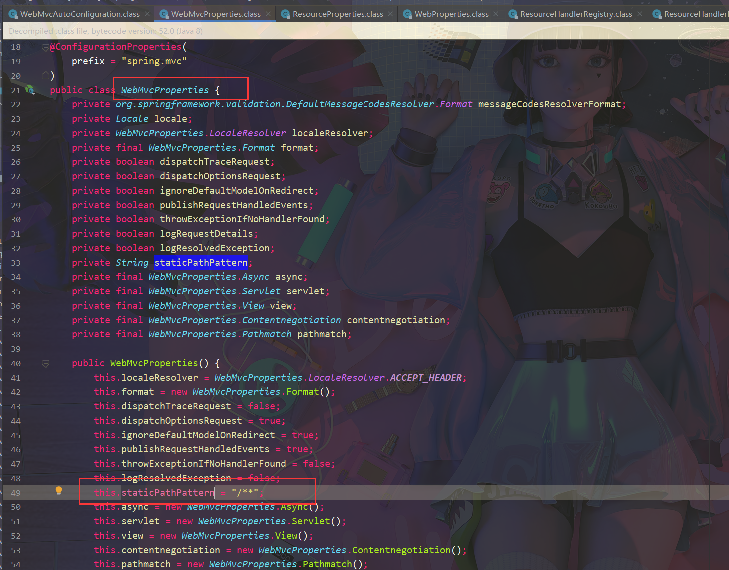729x570 pixels.
Task: Click the String type on line 33
Action: pos(132,263)
